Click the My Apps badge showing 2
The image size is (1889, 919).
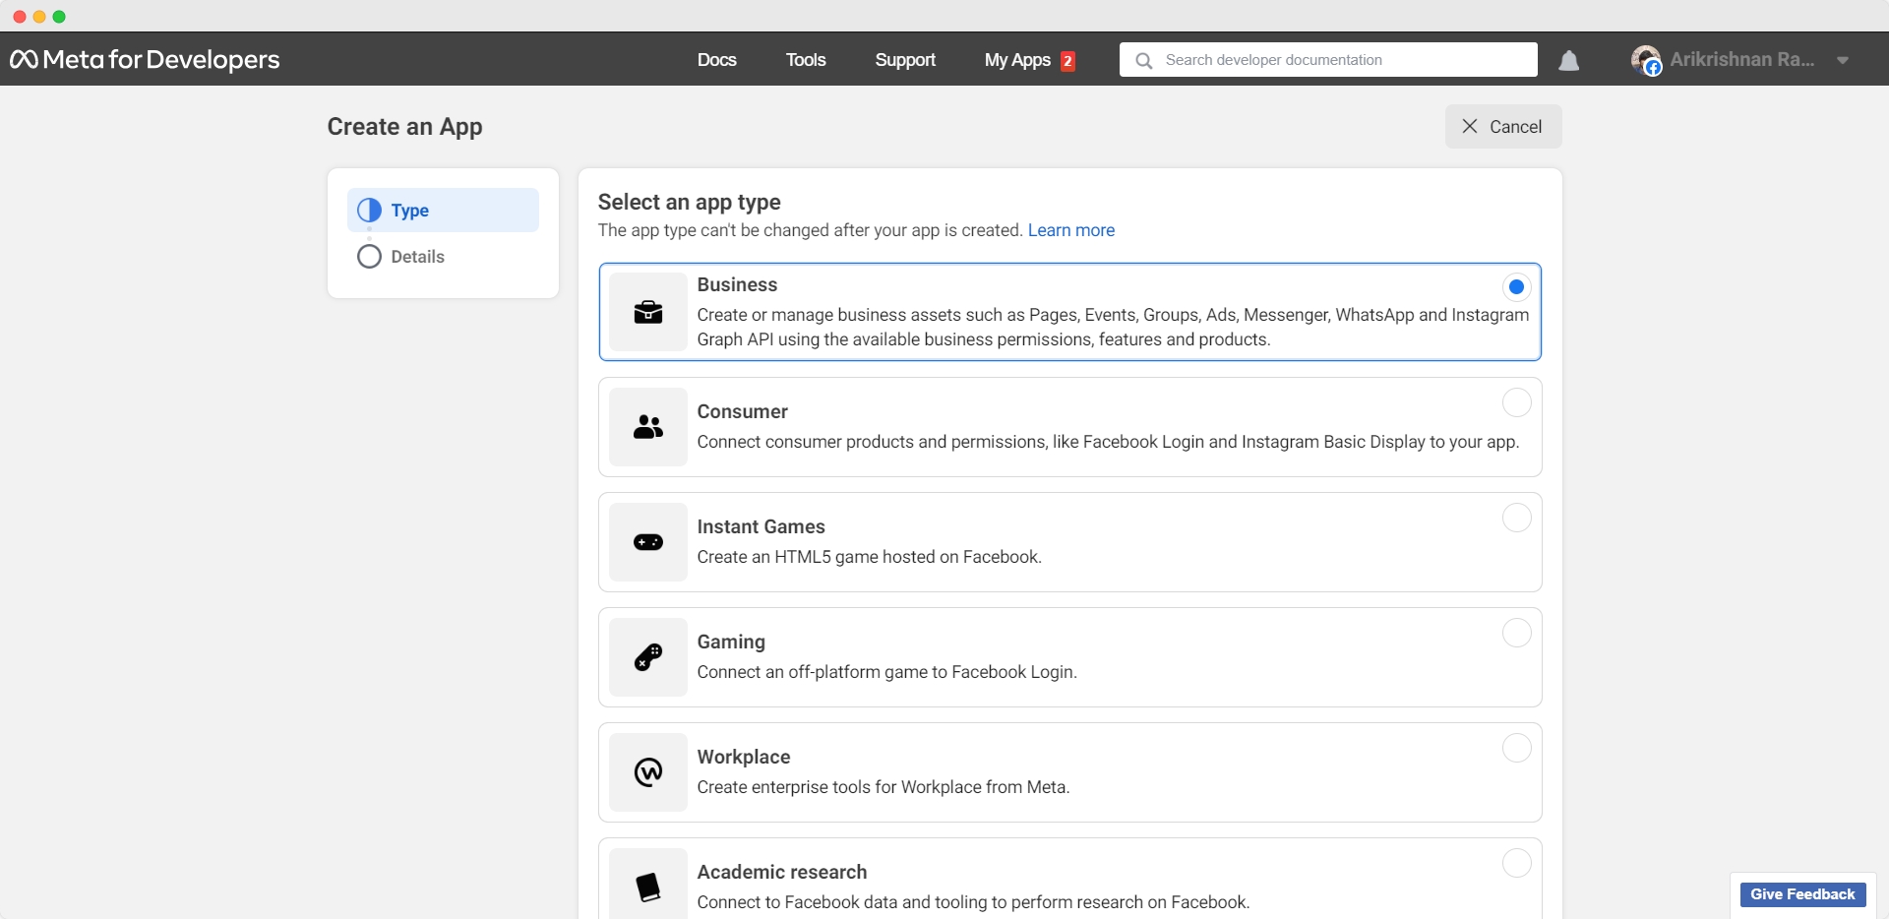1067,61
